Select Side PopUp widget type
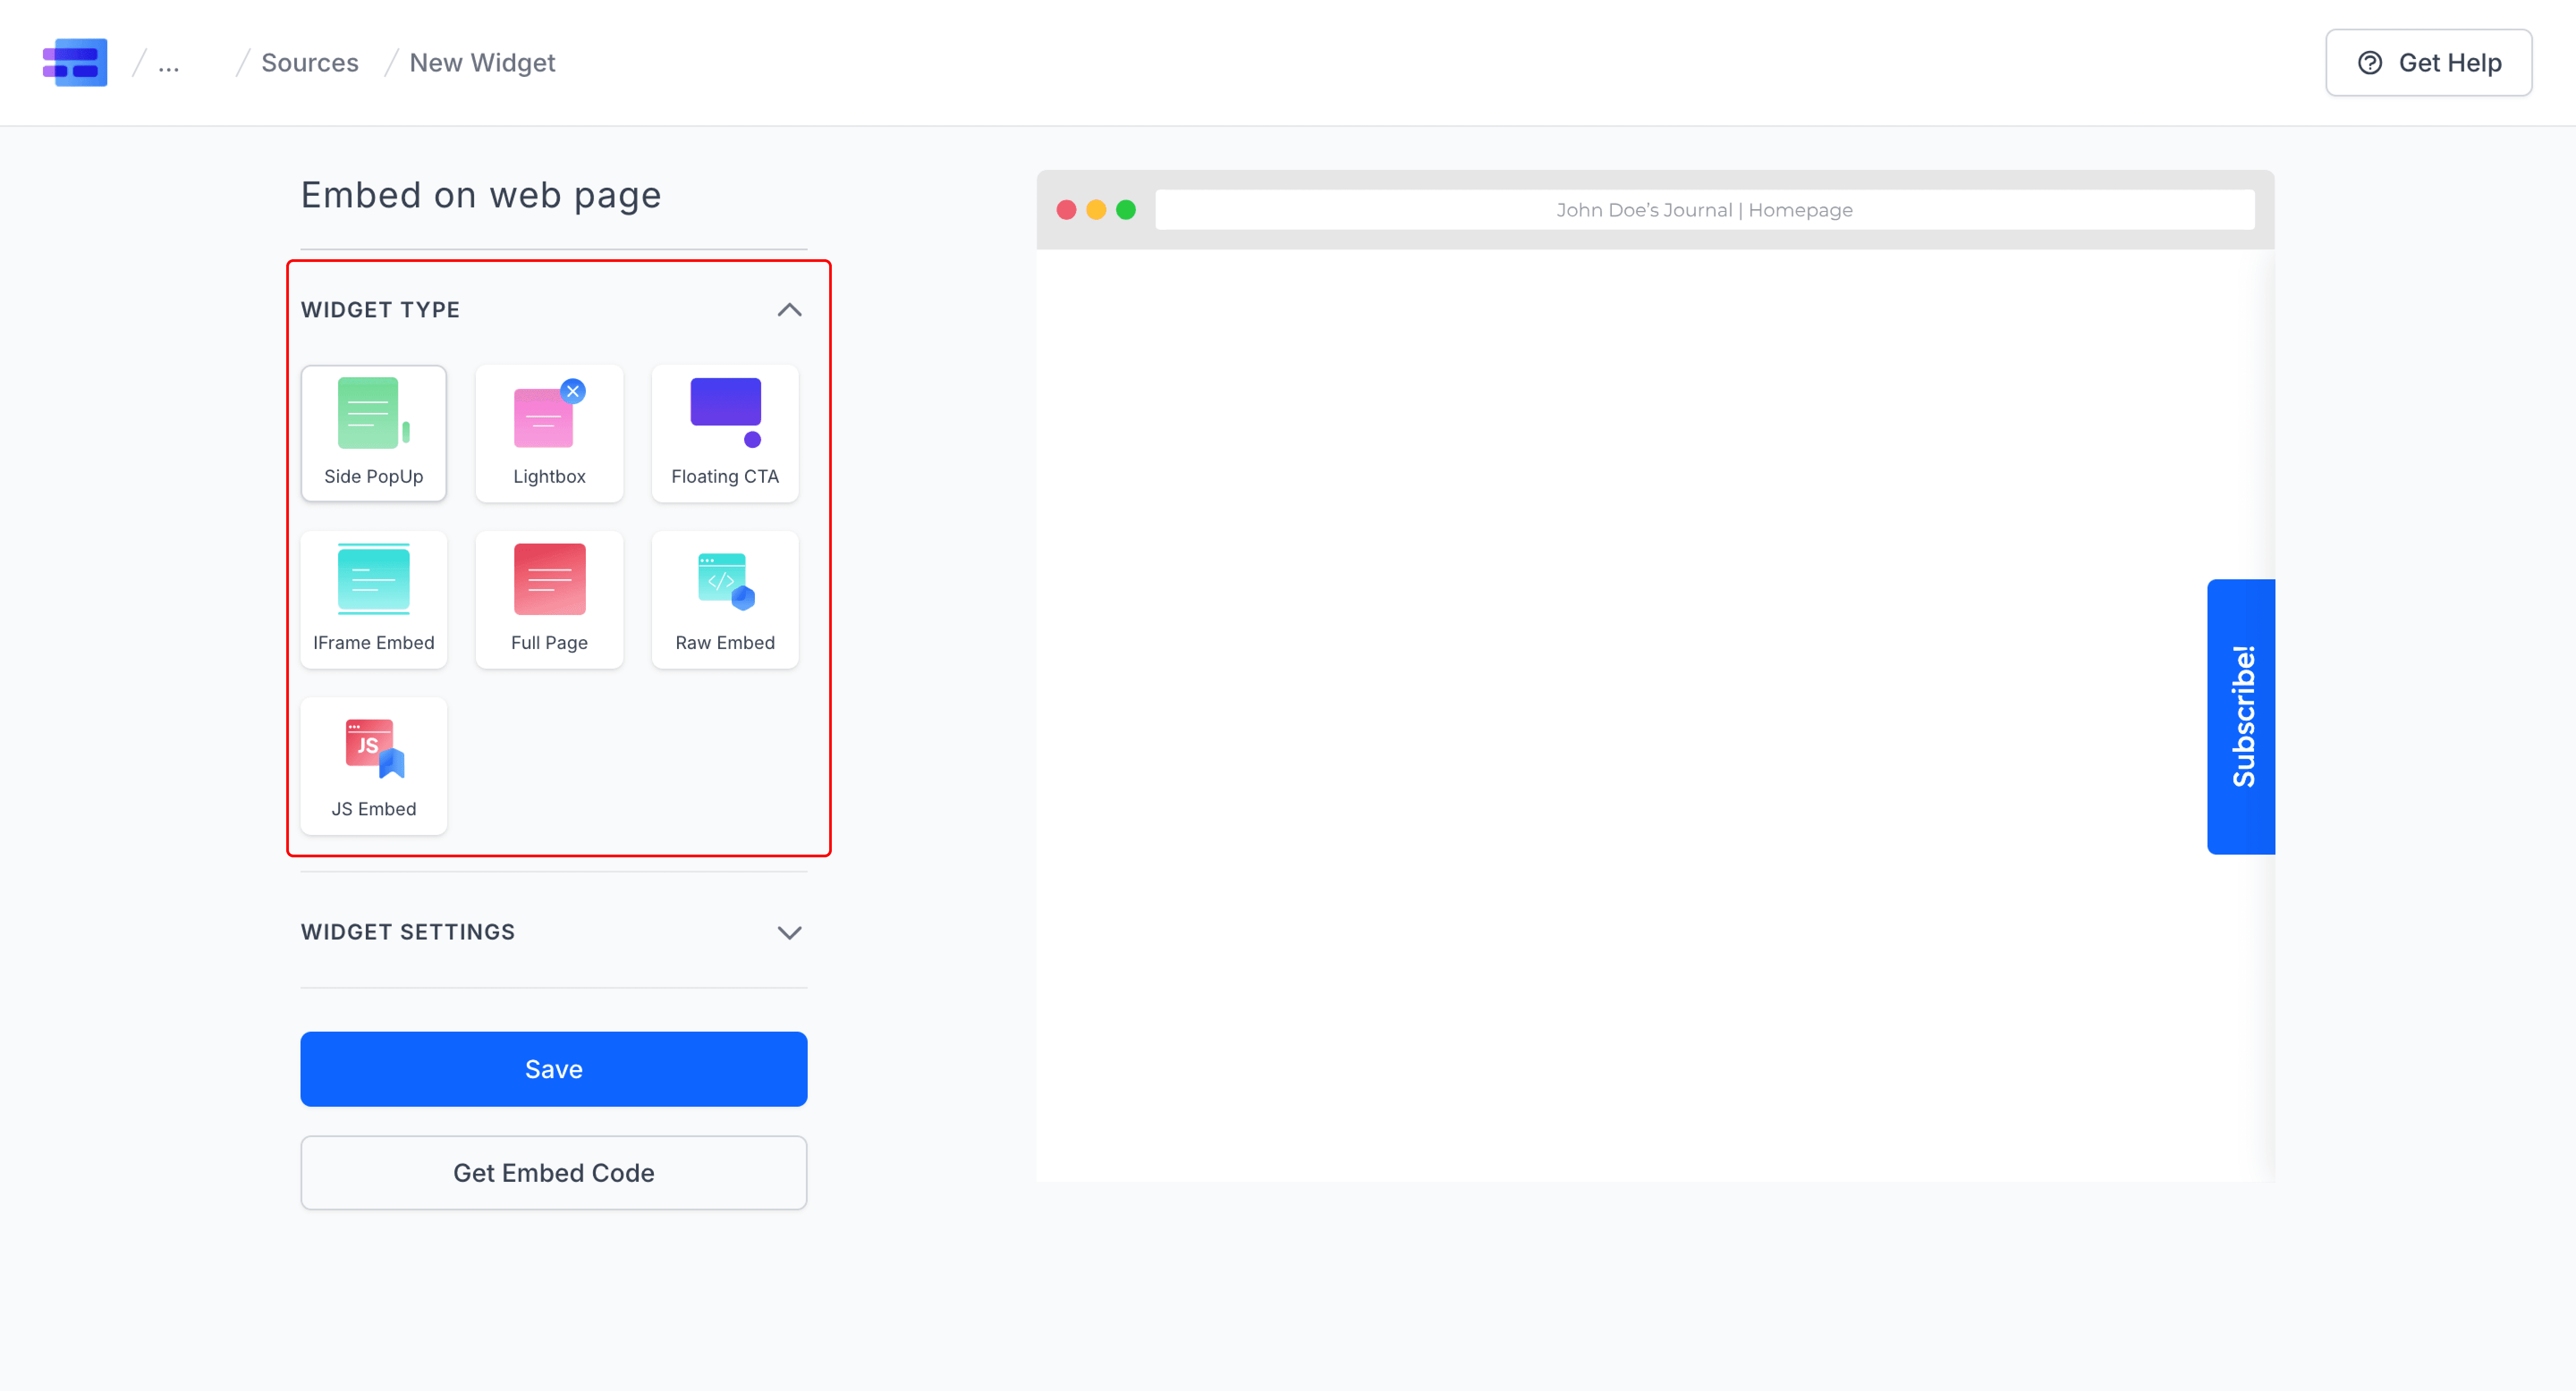 (374, 434)
